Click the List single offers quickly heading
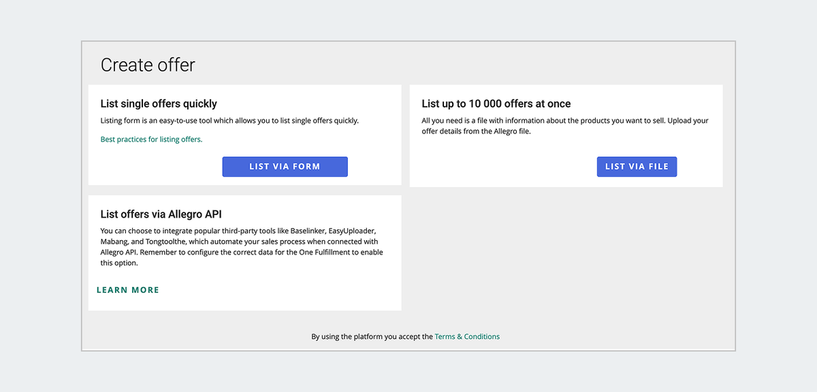The width and height of the screenshot is (817, 392). tap(158, 103)
